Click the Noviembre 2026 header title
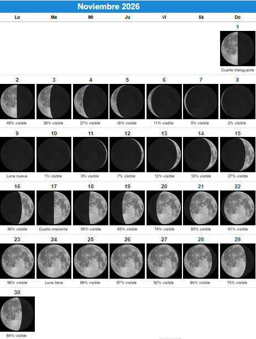 [x=108, y=7]
